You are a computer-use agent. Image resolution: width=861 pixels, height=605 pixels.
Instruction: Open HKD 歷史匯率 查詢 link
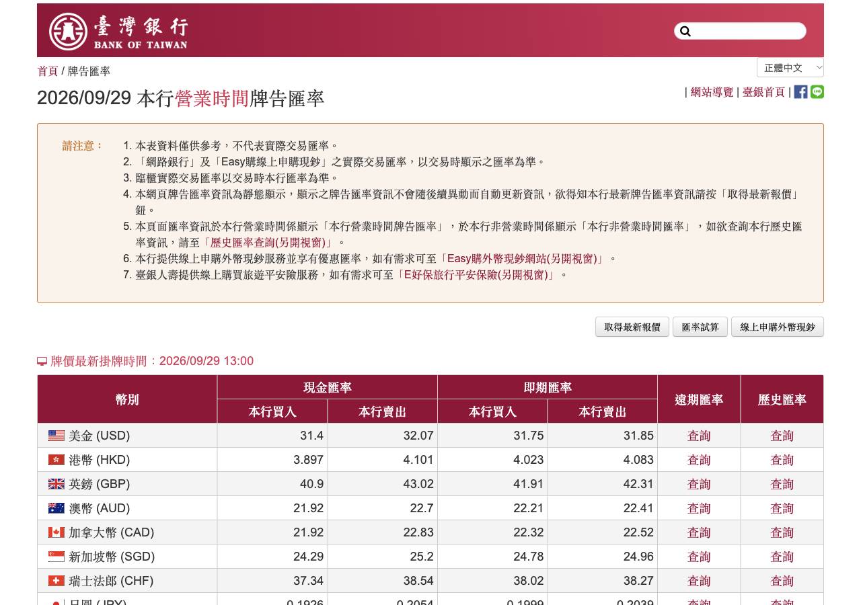click(782, 460)
